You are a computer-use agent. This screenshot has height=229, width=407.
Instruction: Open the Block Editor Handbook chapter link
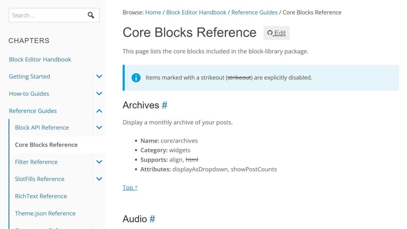point(40,59)
